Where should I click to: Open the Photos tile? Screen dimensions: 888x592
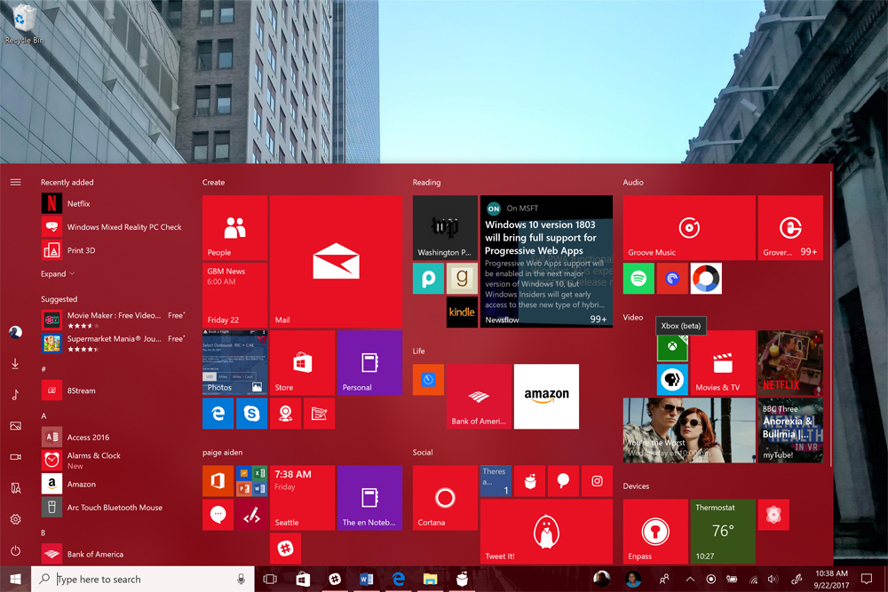coord(234,363)
